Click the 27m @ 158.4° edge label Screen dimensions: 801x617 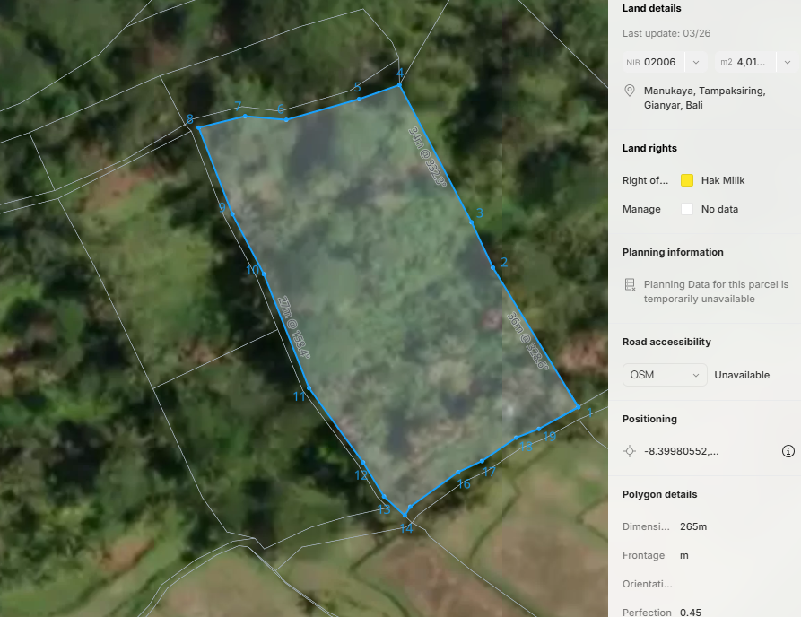293,327
